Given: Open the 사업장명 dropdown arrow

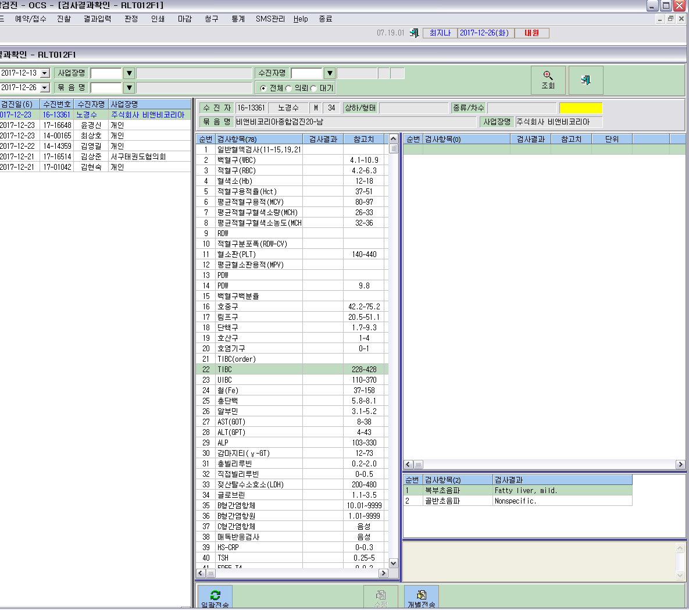Looking at the screenshot, I should tap(129, 73).
